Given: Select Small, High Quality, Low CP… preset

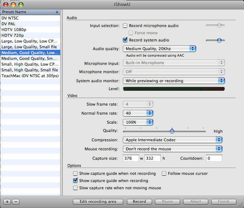Looking at the screenshot, I should pos(30,64).
